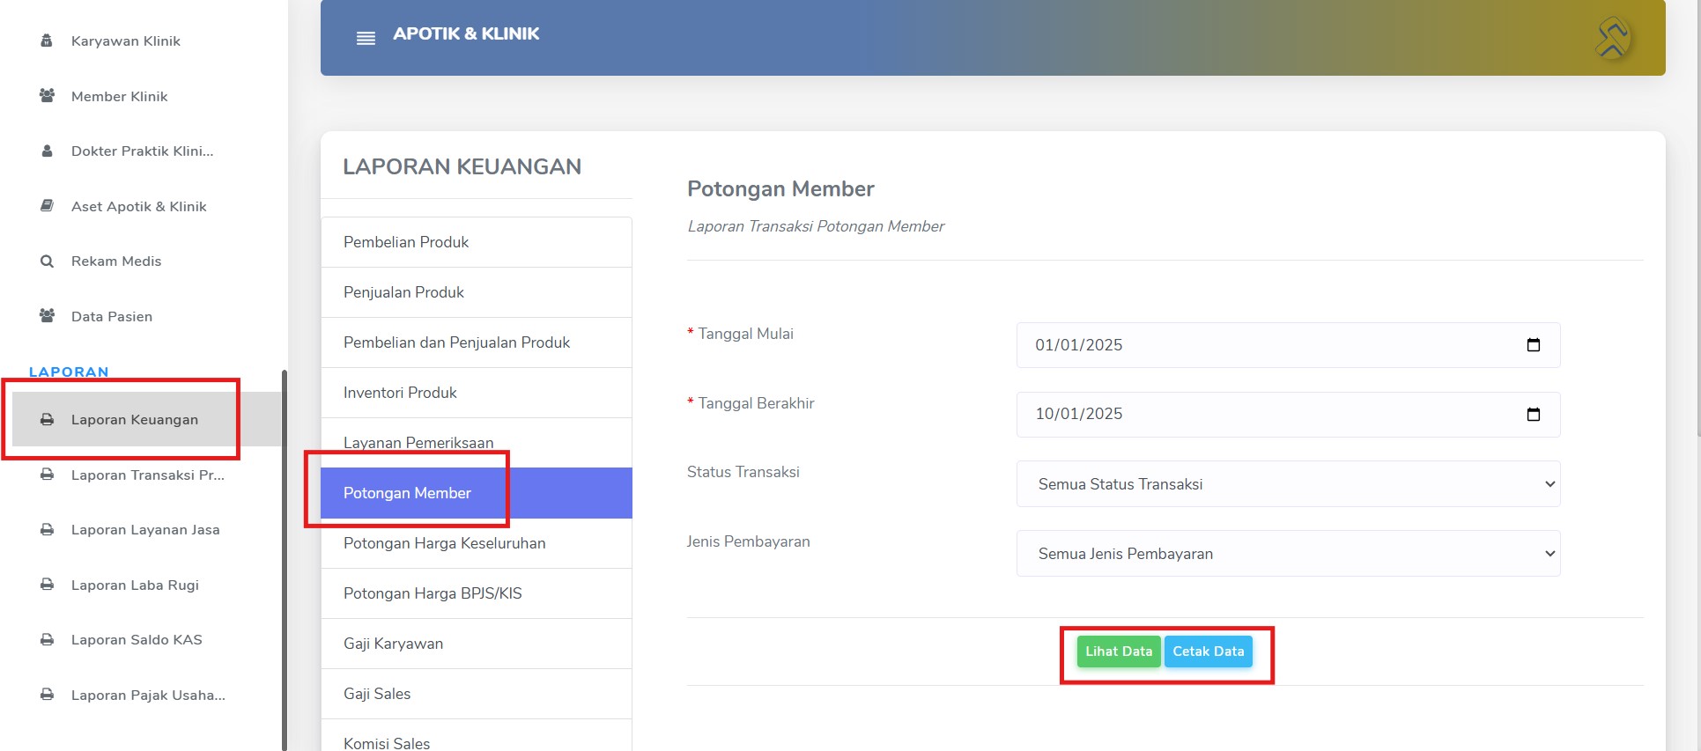
Task: Click the Data Pasien people icon
Action: [x=47, y=316]
